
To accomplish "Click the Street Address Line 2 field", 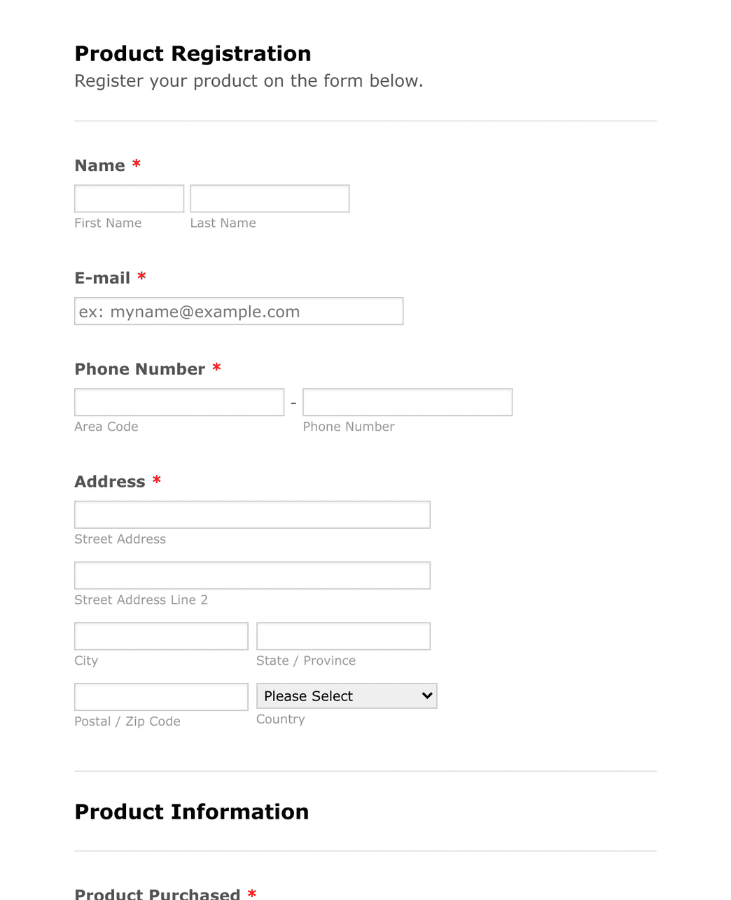I will point(251,575).
